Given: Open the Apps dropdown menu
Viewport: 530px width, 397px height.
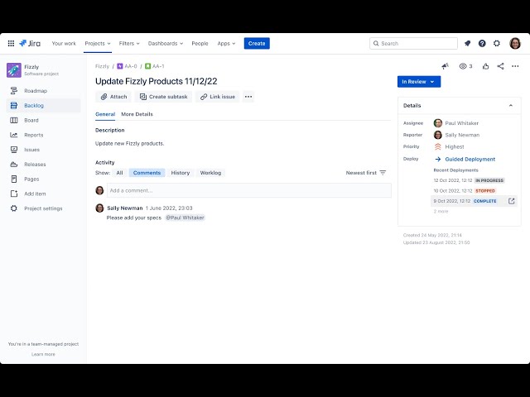Looking at the screenshot, I should tap(226, 43).
